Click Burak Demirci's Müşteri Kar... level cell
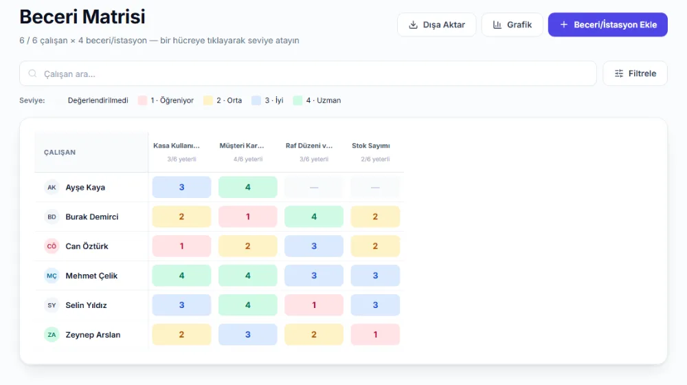Image resolution: width=687 pixels, height=385 pixels. tap(247, 217)
